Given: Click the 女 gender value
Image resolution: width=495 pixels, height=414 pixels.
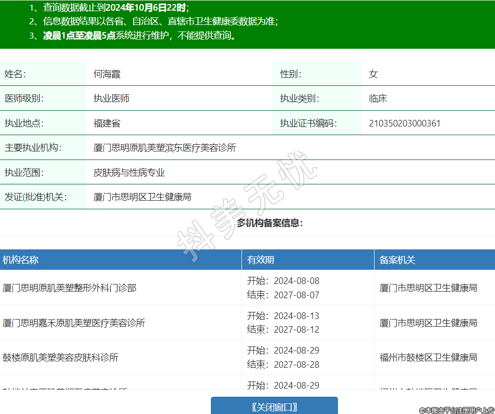Looking at the screenshot, I should pos(374,74).
